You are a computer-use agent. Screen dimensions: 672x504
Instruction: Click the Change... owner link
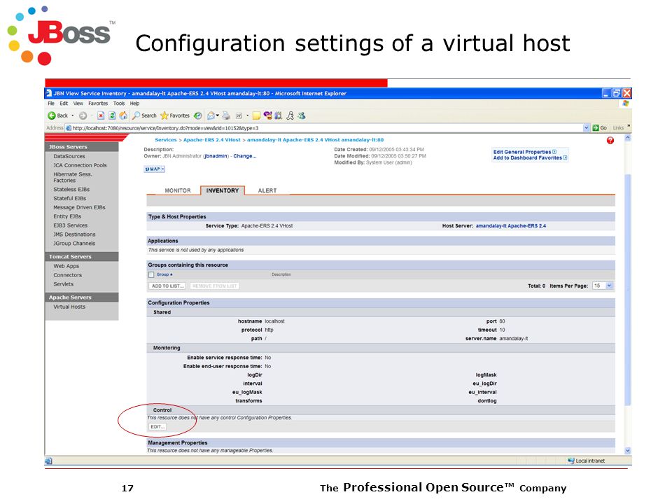245,156
